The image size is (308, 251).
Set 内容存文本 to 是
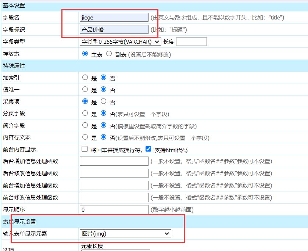point(85,137)
